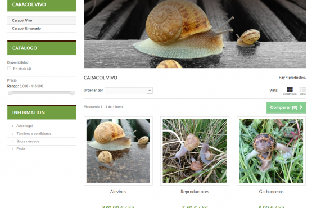Viewport: 312px width, 208px height.
Task: Switch to Cuadrícula grid view icon
Action: point(290,89)
